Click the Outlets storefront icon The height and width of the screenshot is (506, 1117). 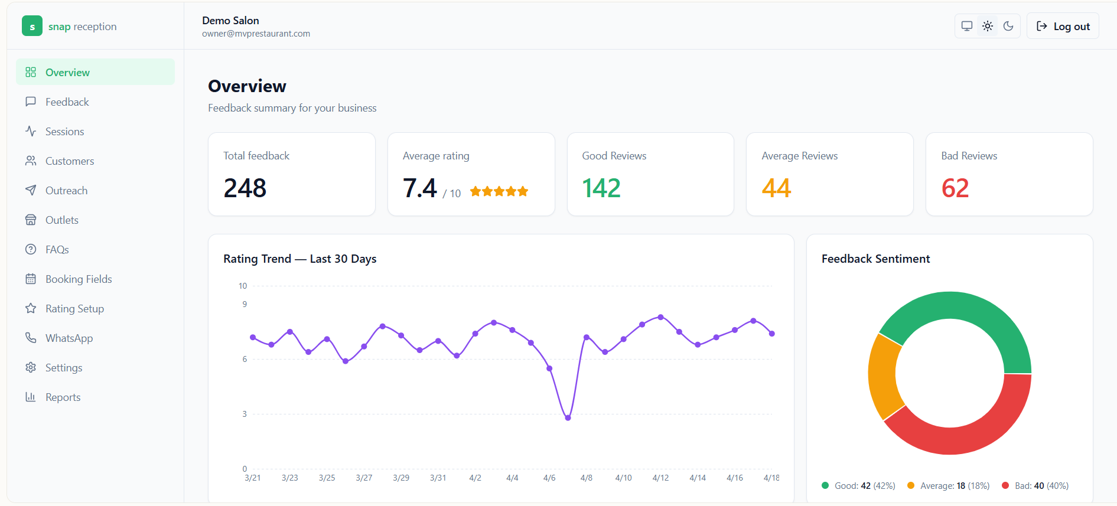click(x=31, y=220)
